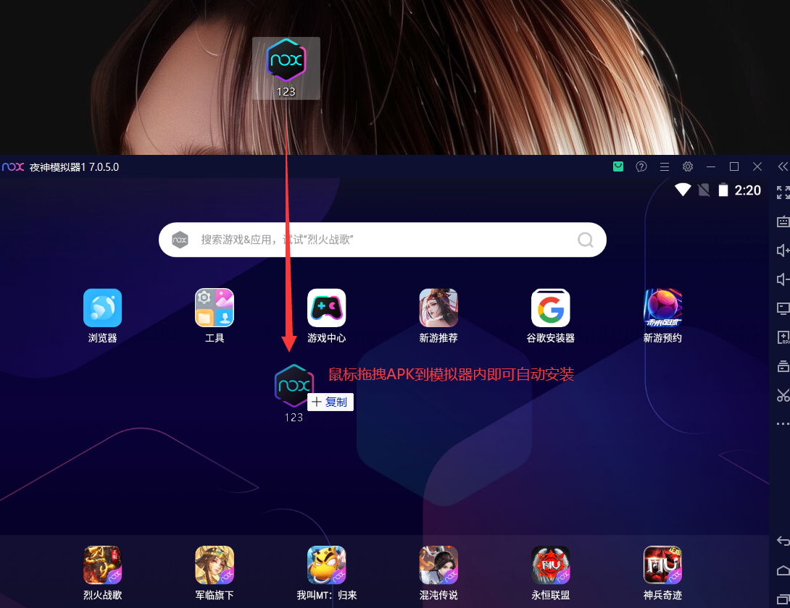
Task: Launch the 游戏中心 game center app
Action: 326,308
